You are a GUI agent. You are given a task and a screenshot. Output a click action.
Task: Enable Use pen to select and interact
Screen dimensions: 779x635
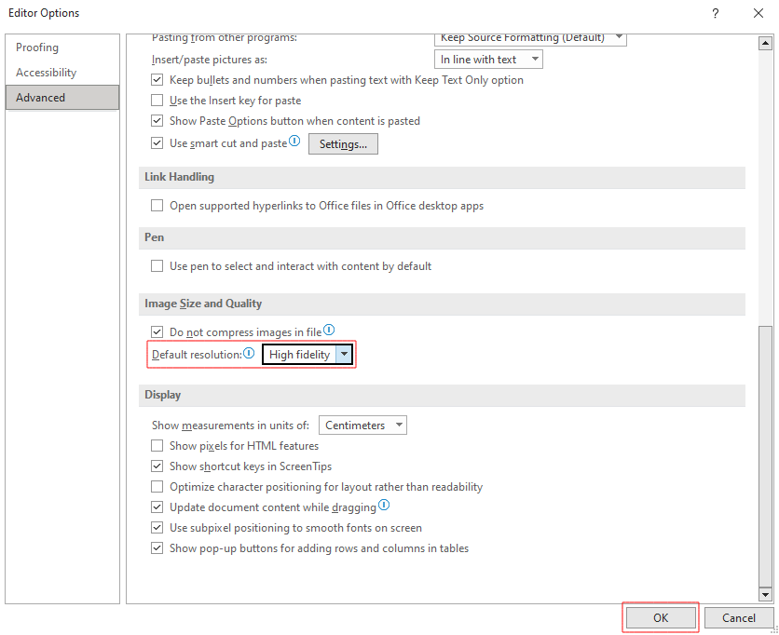point(157,266)
